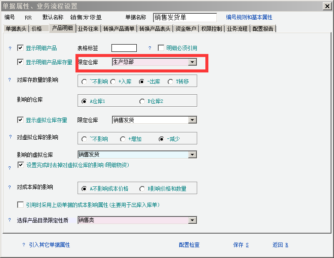Open the 影响的虚拟仓库 dropdown
The image size is (334, 258).
(193, 155)
